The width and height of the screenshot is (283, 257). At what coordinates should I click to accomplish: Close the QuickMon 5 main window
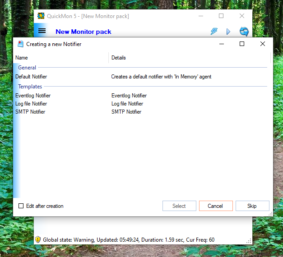point(242,16)
